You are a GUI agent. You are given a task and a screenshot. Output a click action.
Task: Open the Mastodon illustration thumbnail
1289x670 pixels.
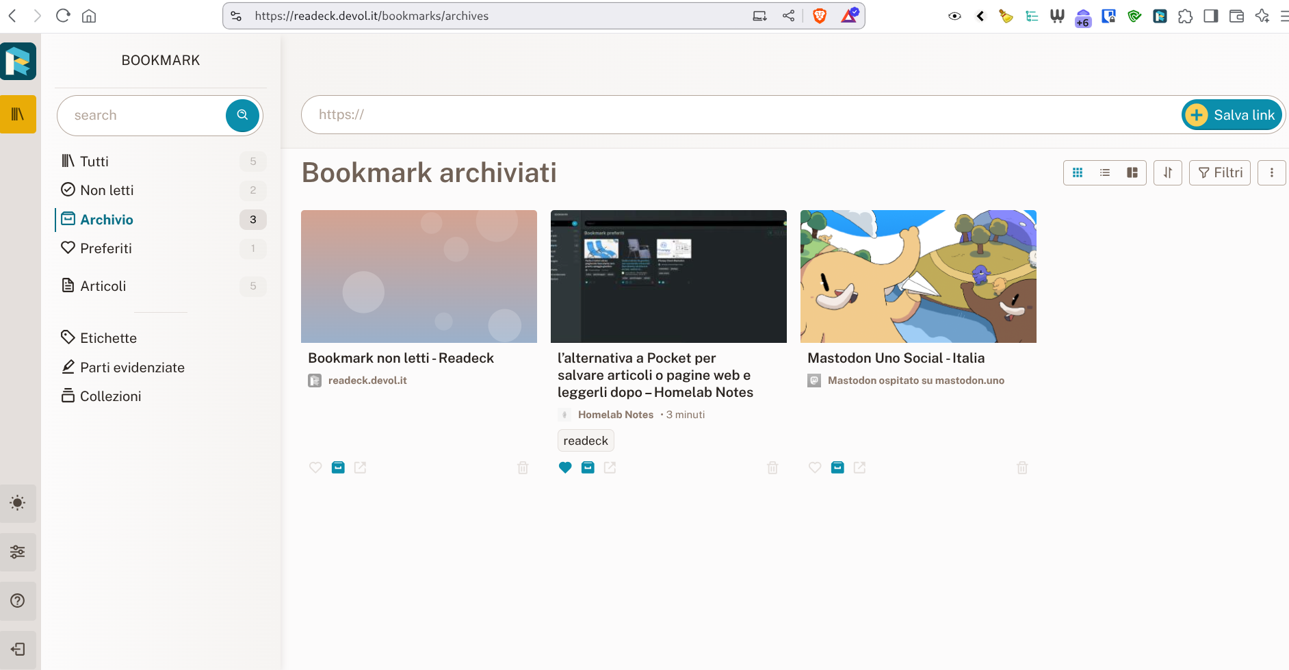pyautogui.click(x=918, y=276)
